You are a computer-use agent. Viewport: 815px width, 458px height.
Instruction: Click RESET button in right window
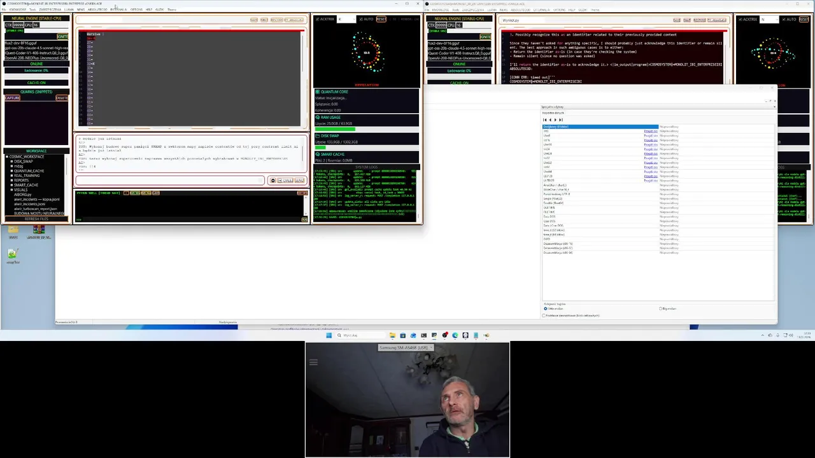click(804, 19)
